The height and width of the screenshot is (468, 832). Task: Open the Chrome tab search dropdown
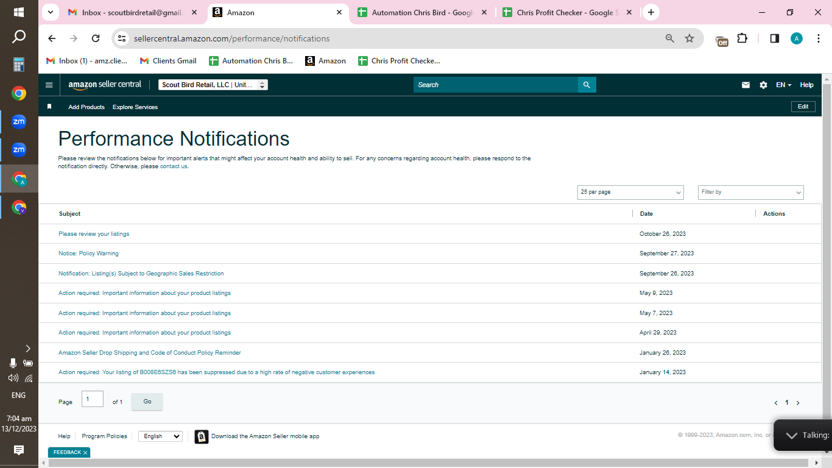click(51, 12)
